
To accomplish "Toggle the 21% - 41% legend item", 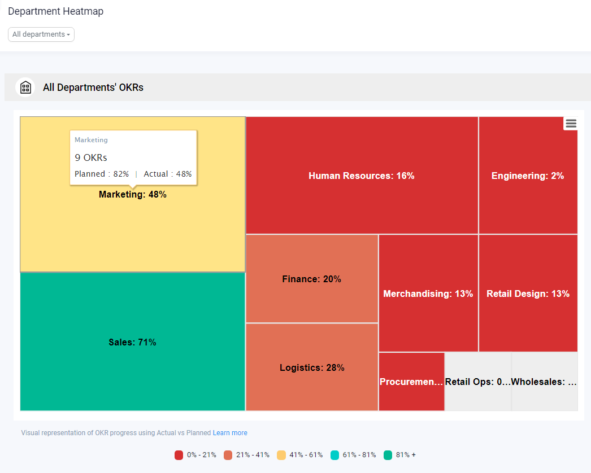I will tap(247, 455).
